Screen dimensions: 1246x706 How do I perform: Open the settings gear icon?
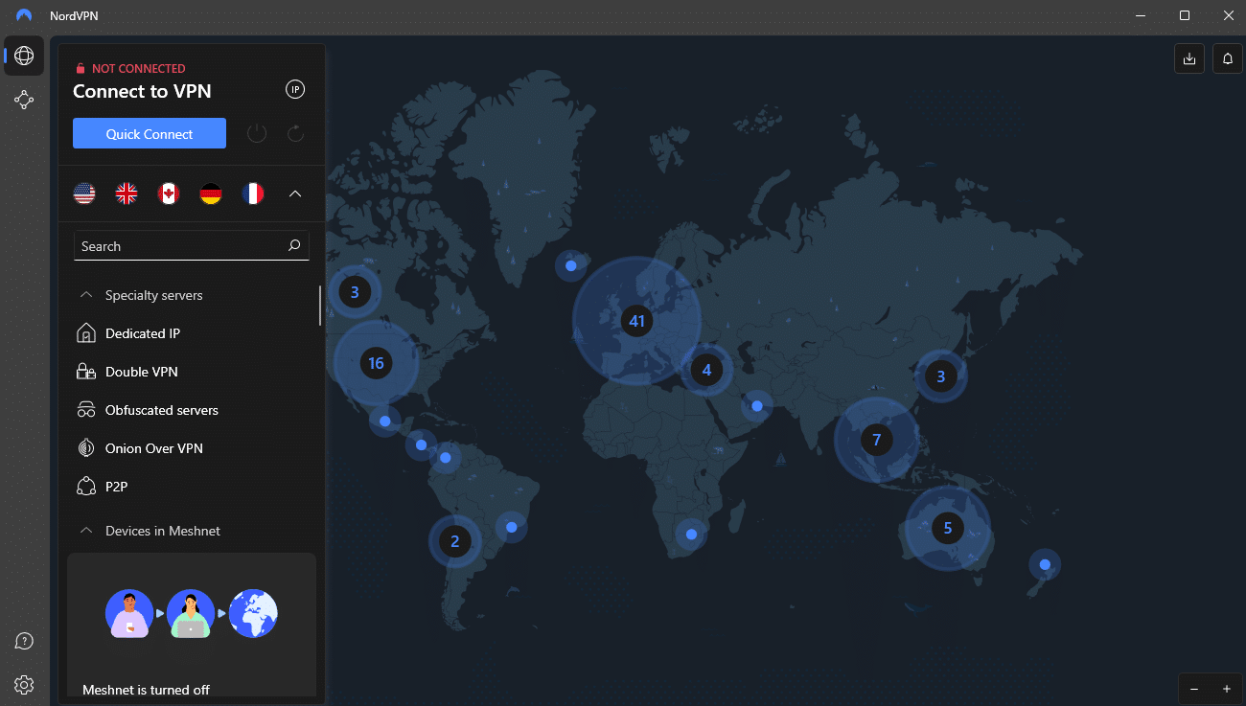click(24, 684)
